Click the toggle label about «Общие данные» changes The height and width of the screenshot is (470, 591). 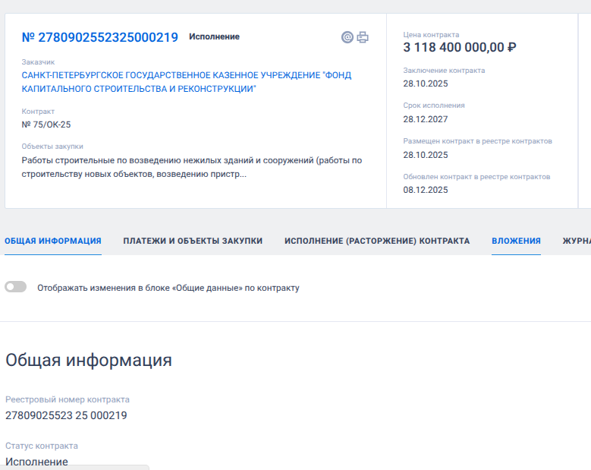tap(168, 288)
